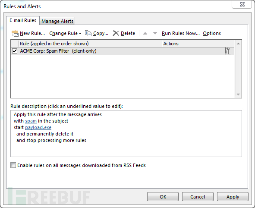Move rule down with the down arrow

[x=155, y=33]
